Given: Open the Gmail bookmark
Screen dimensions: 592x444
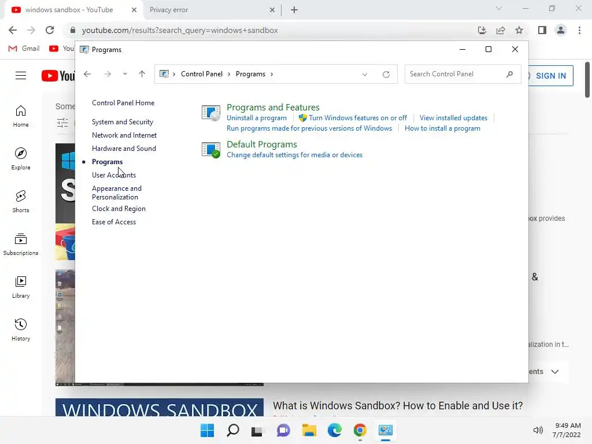Looking at the screenshot, I should pos(24,49).
